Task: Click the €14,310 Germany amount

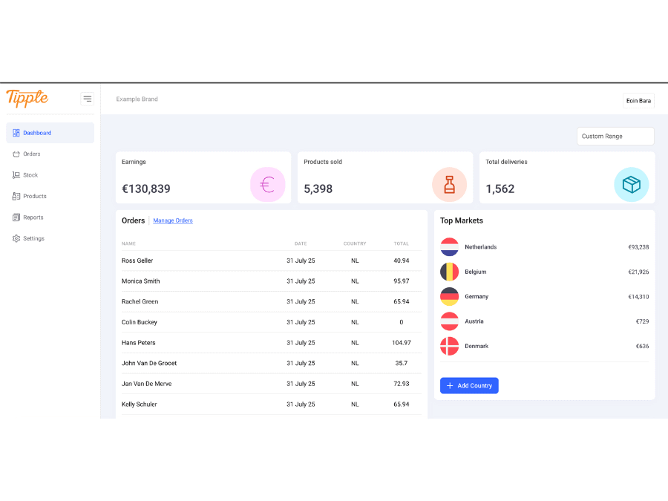Action: [638, 296]
